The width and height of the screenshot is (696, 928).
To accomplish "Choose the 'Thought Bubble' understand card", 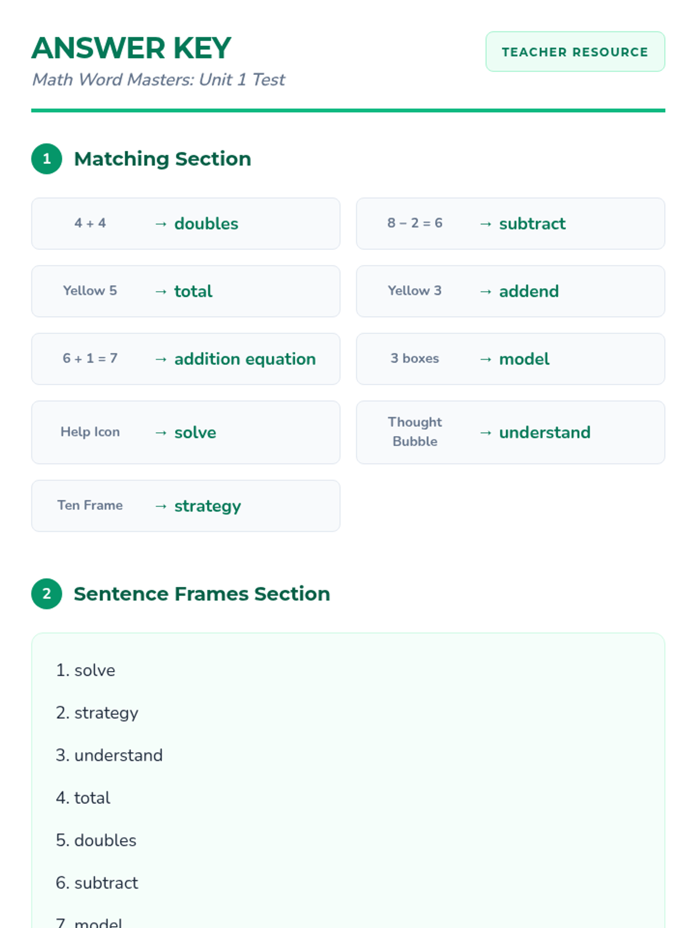I will coord(510,432).
